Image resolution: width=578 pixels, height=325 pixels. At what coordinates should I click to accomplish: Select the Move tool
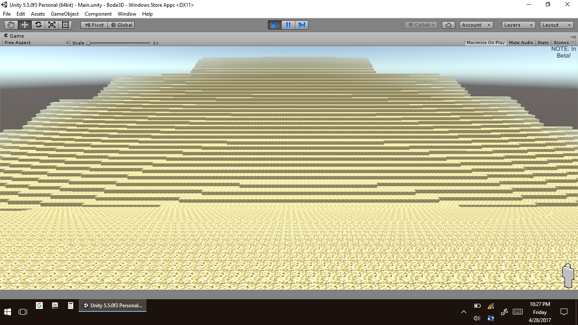coord(25,25)
